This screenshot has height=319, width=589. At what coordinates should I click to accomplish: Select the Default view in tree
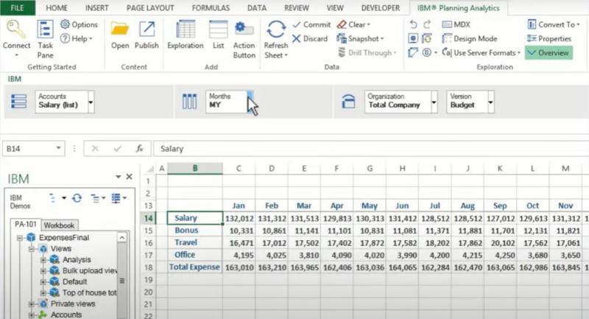(74, 282)
